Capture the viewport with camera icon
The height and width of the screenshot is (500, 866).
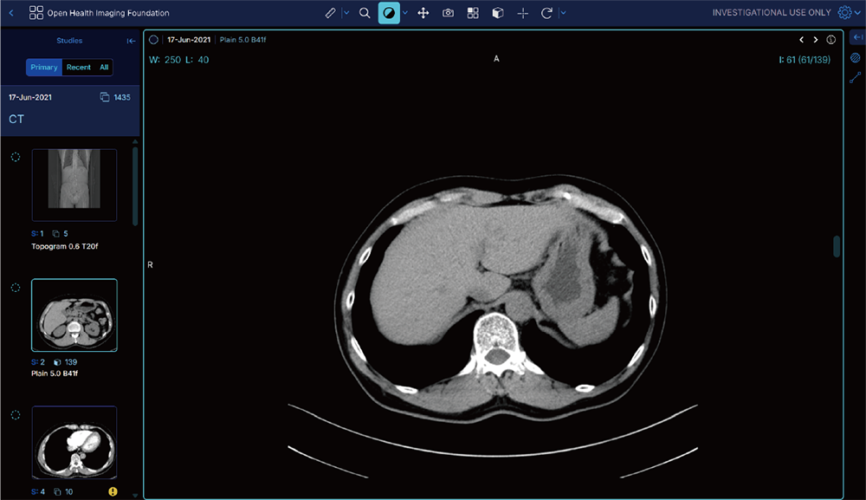click(448, 13)
